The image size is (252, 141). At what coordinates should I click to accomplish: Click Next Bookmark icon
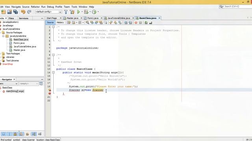(115, 23)
